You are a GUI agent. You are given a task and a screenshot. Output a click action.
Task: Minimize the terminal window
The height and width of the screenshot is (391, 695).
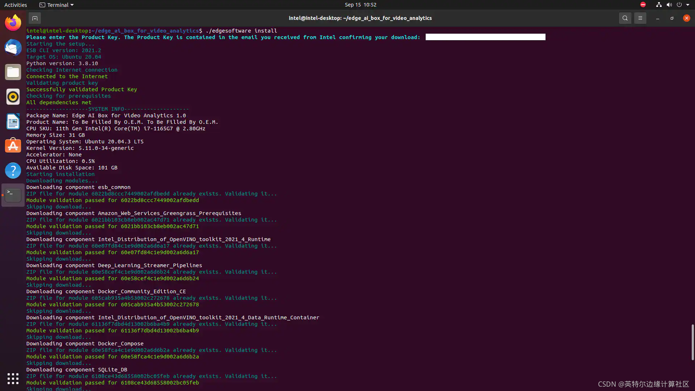point(657,18)
